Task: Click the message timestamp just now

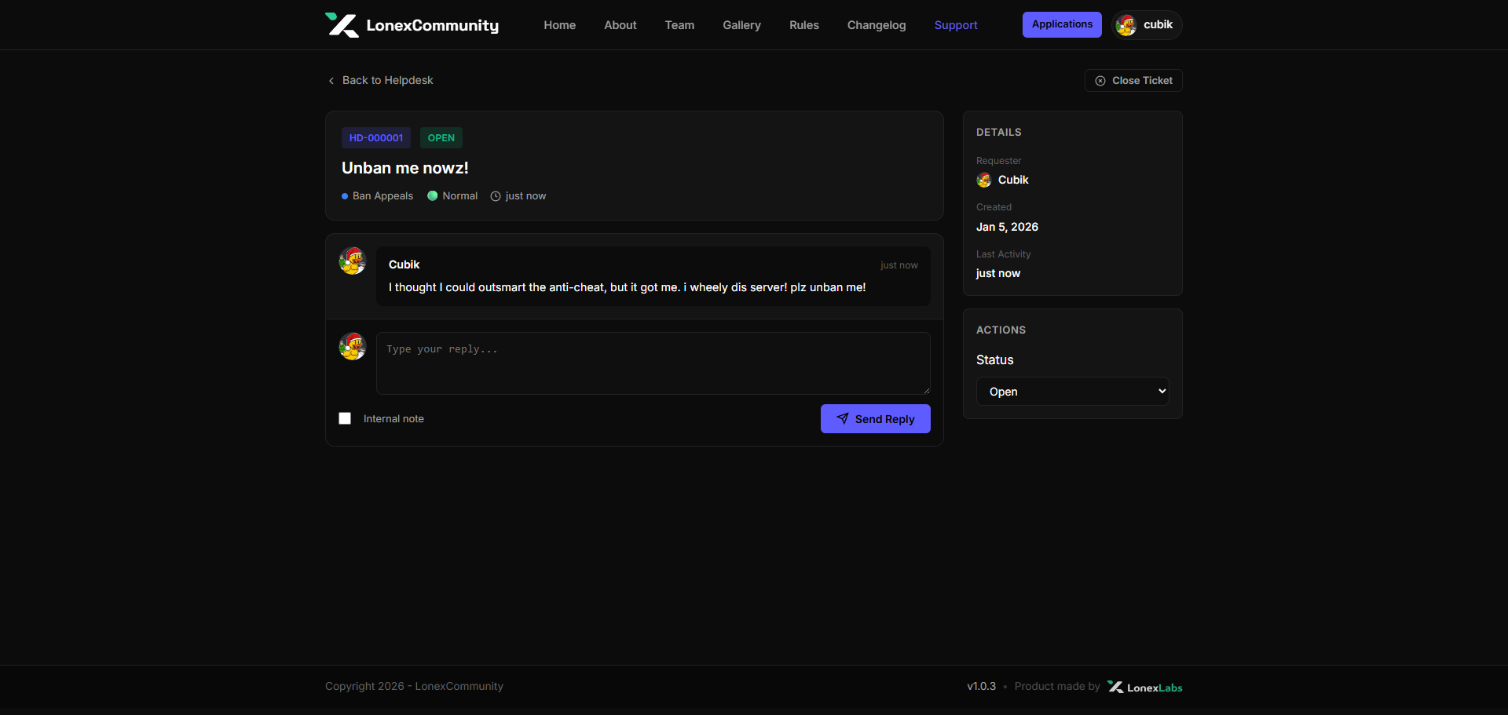Action: tap(899, 265)
